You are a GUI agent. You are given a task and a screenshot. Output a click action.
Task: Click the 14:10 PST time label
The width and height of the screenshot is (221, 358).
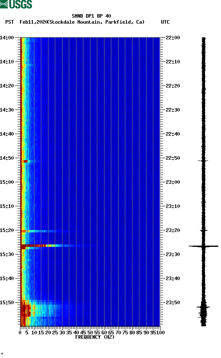[7, 62]
